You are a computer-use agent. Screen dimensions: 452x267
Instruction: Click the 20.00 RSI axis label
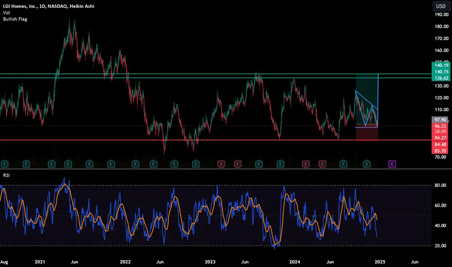coord(440,246)
